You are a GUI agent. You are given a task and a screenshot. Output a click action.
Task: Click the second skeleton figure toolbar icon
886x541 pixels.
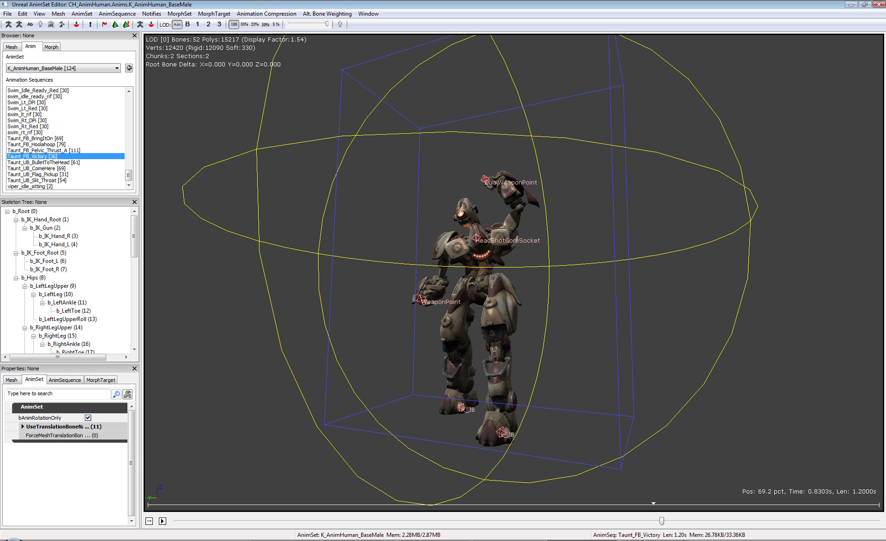click(19, 24)
